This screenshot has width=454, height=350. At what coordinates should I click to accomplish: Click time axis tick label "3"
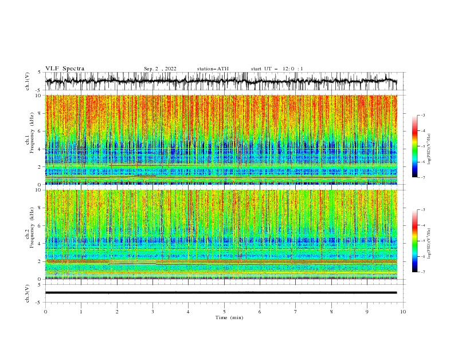(152, 312)
